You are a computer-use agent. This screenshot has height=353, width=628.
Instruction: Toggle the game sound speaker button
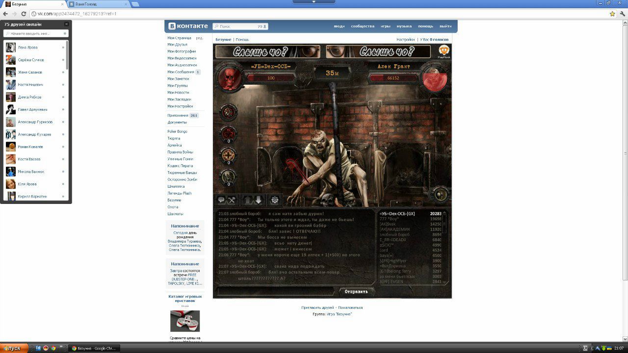(442, 194)
